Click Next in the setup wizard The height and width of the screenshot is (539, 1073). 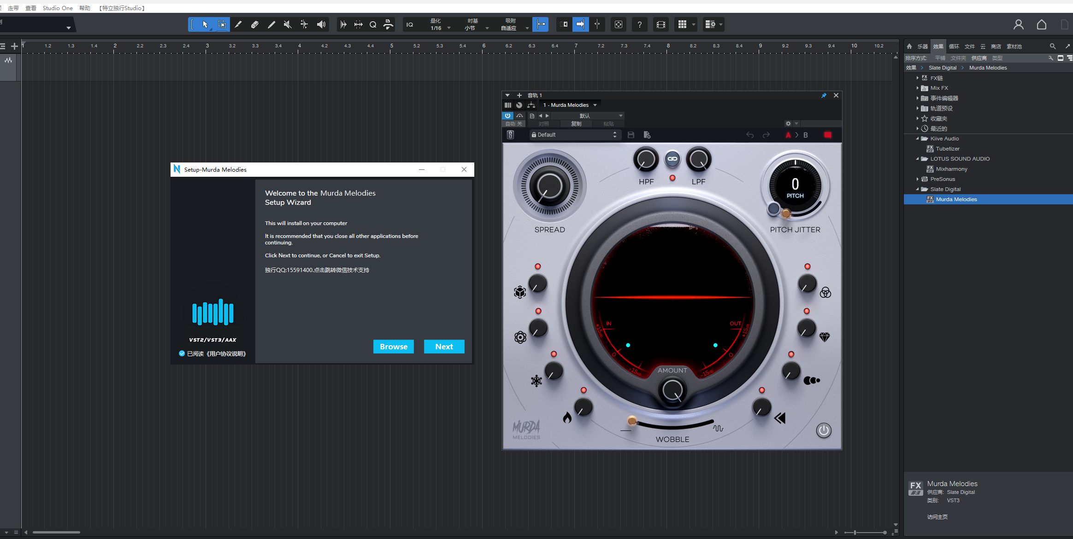[444, 347]
